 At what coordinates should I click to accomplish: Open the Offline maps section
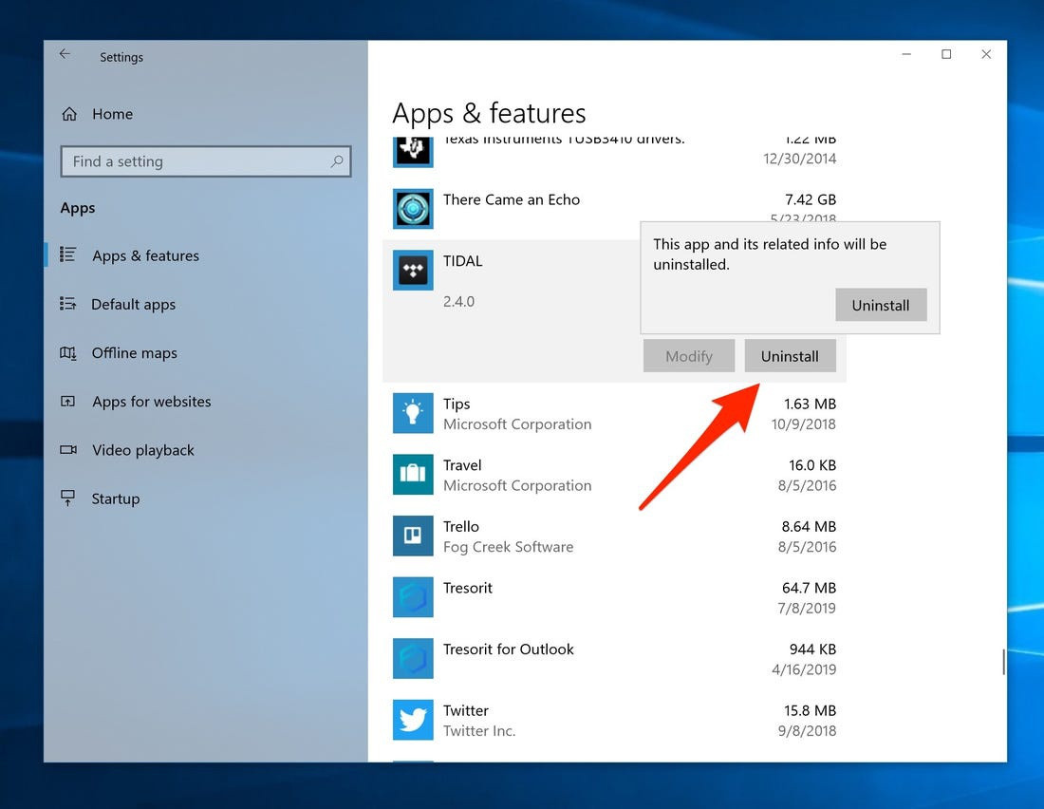coord(133,352)
